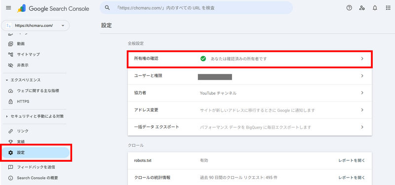Click the robots.txt label
Image resolution: width=395 pixels, height=185 pixels.
coord(143,161)
